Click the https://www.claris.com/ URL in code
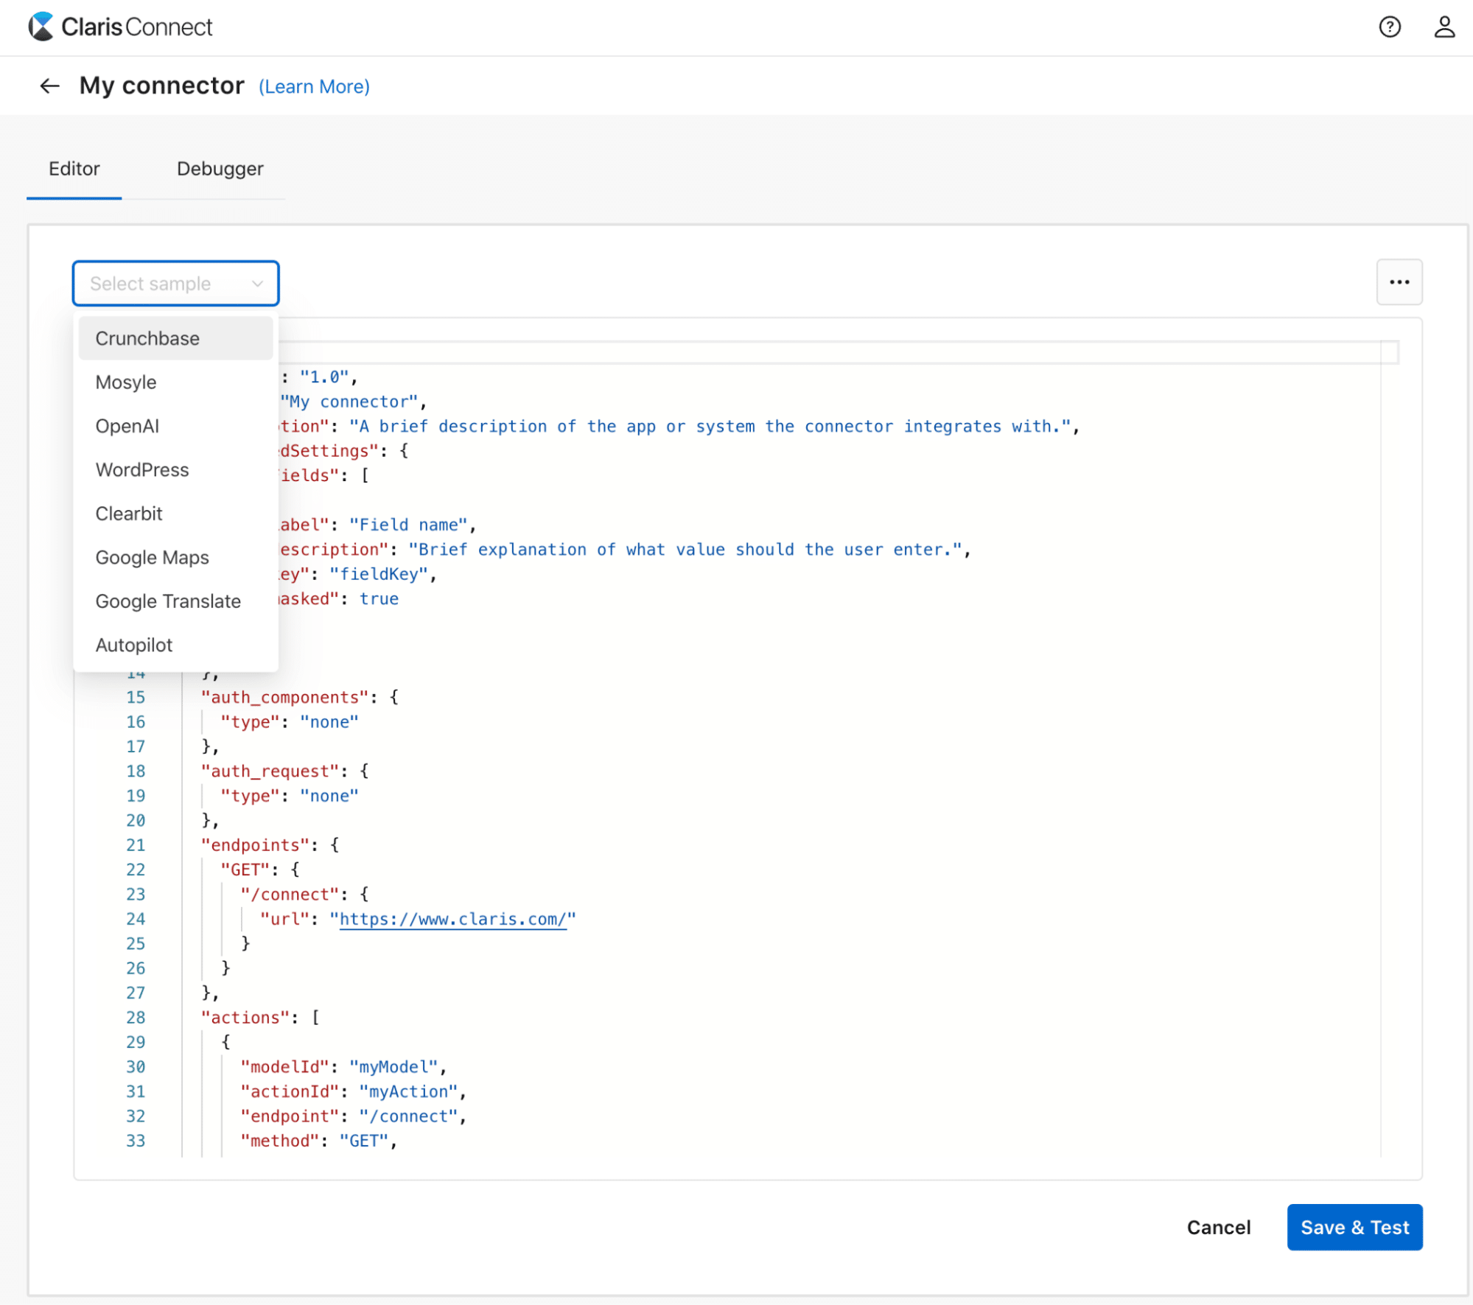This screenshot has width=1473, height=1305. 452,919
